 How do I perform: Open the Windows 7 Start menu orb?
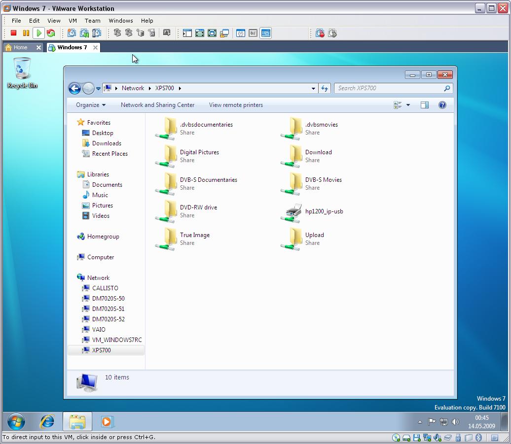pyautogui.click(x=16, y=422)
